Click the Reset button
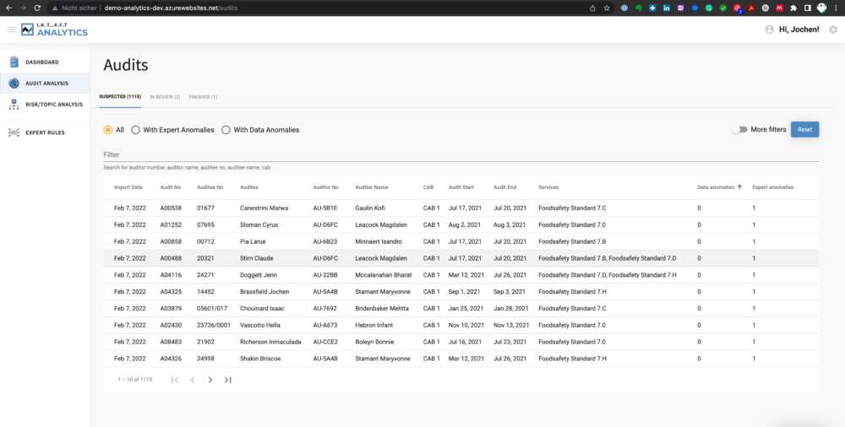This screenshot has height=427, width=845. [x=804, y=130]
